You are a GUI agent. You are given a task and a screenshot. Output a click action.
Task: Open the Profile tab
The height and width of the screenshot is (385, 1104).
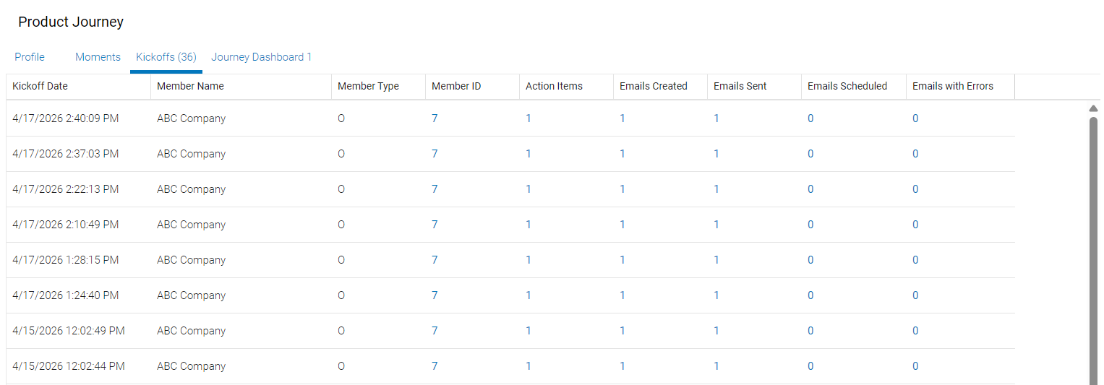(30, 57)
